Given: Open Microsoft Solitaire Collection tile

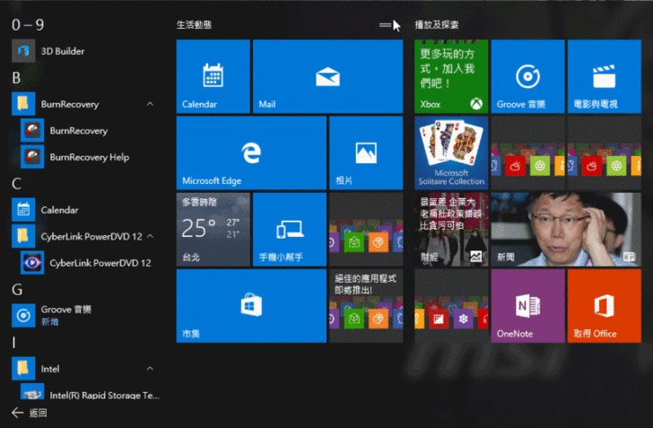Looking at the screenshot, I should (x=451, y=153).
